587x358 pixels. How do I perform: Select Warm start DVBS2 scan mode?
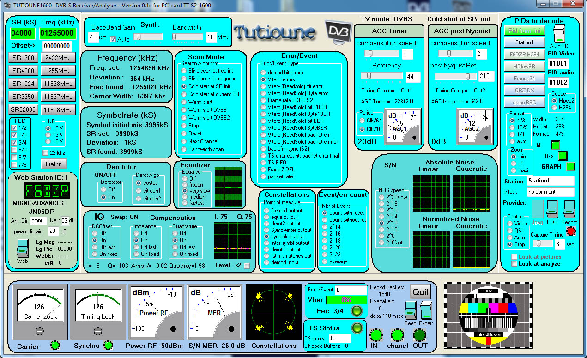pyautogui.click(x=183, y=118)
